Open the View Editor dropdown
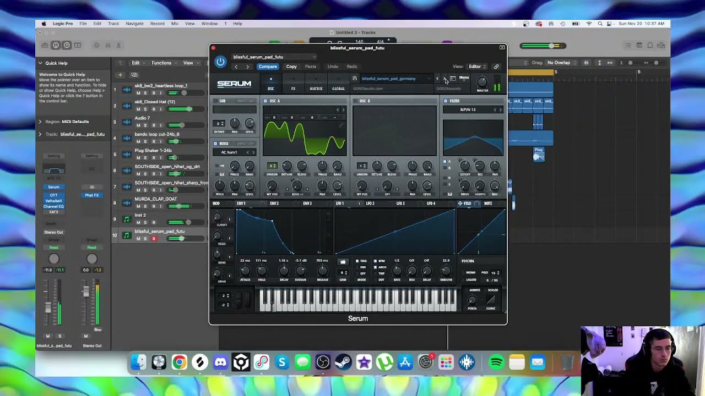 coord(478,67)
